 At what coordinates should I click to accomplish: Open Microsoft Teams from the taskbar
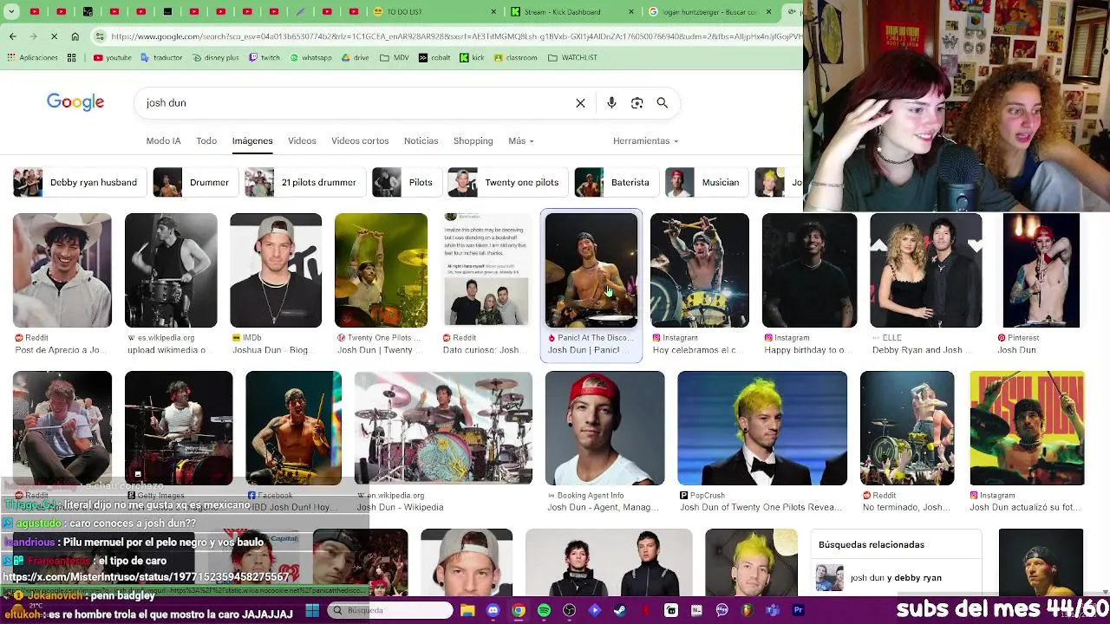pos(773,610)
